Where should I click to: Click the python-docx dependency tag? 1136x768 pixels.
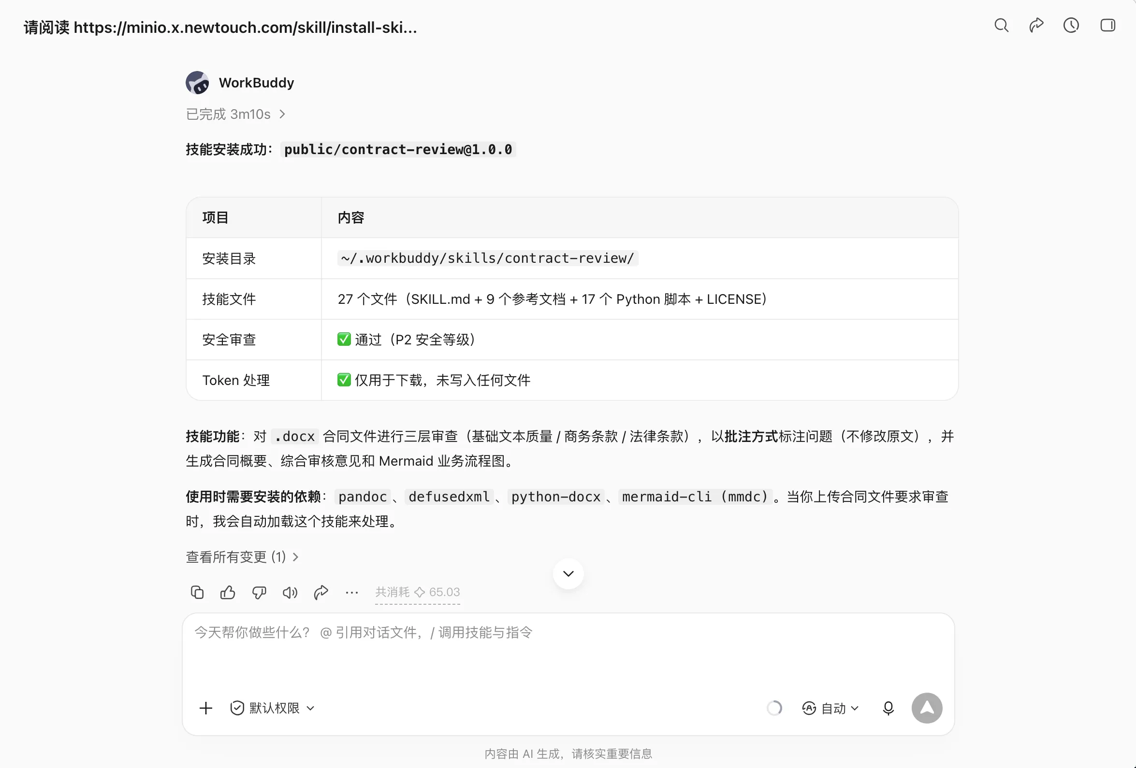(x=556, y=497)
